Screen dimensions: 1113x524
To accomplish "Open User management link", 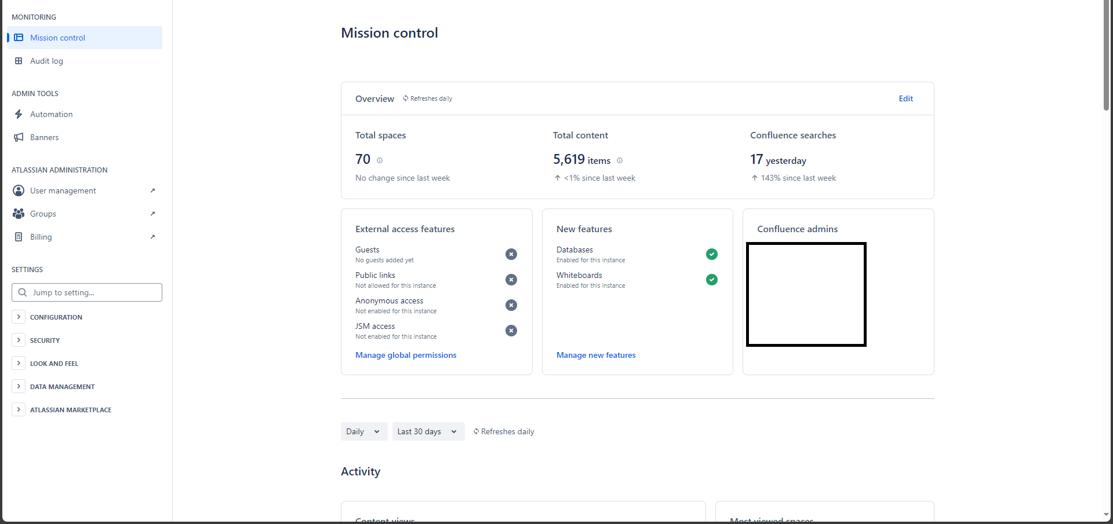I will (85, 190).
